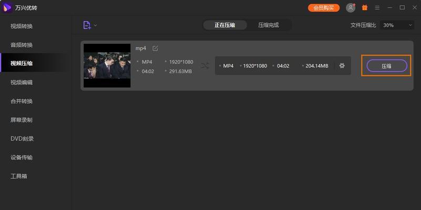Click the output size 204.14MB text

[x=317, y=66]
